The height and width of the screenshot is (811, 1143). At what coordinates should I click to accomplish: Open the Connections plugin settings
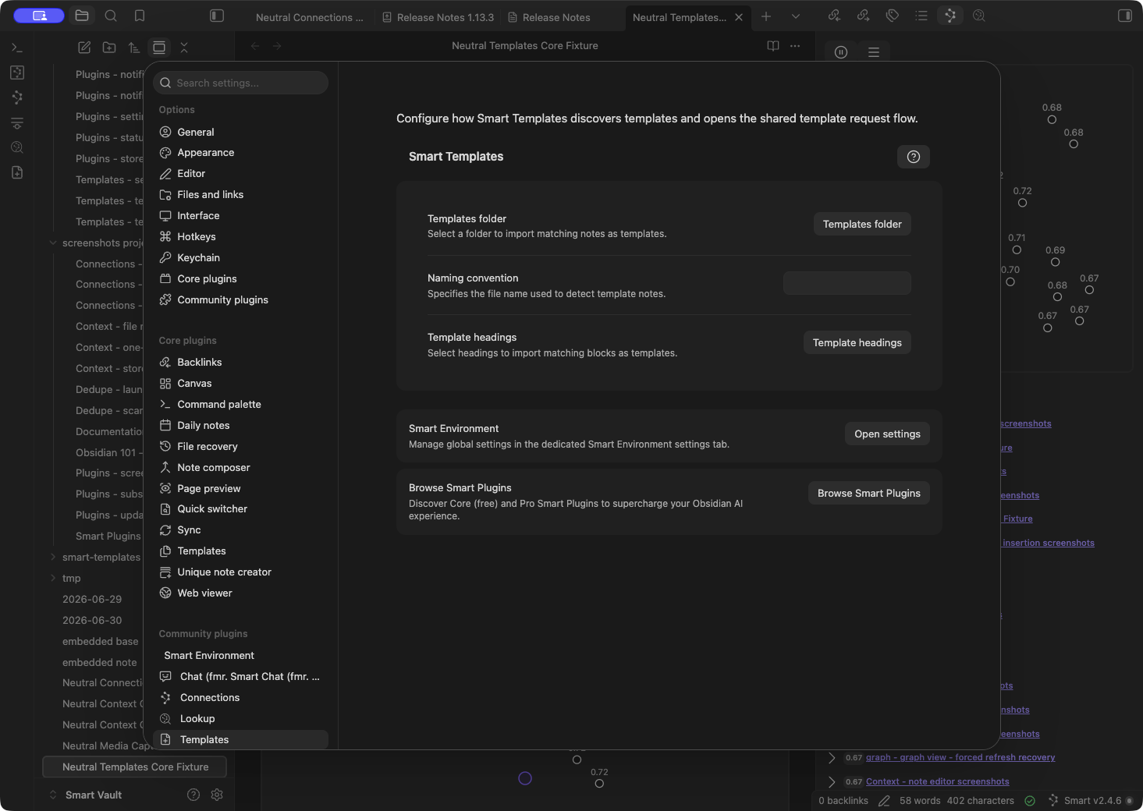tap(240, 697)
